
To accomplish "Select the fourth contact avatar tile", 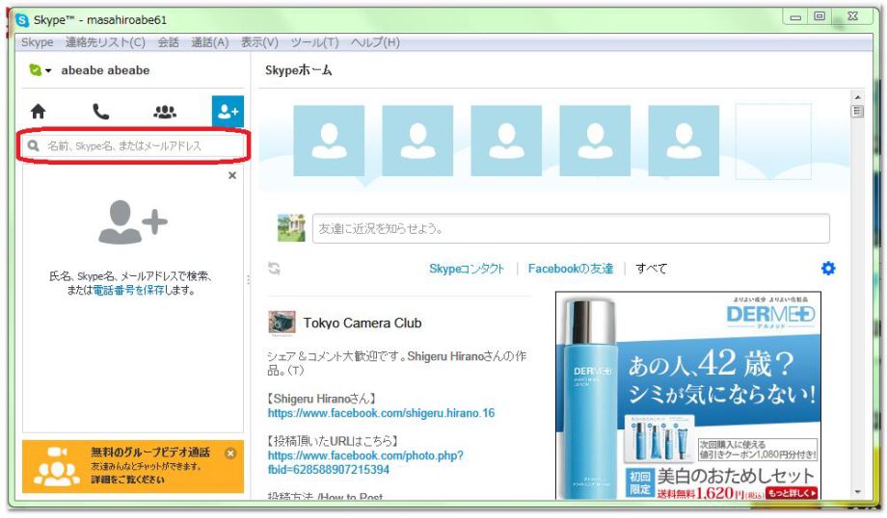I will (595, 141).
